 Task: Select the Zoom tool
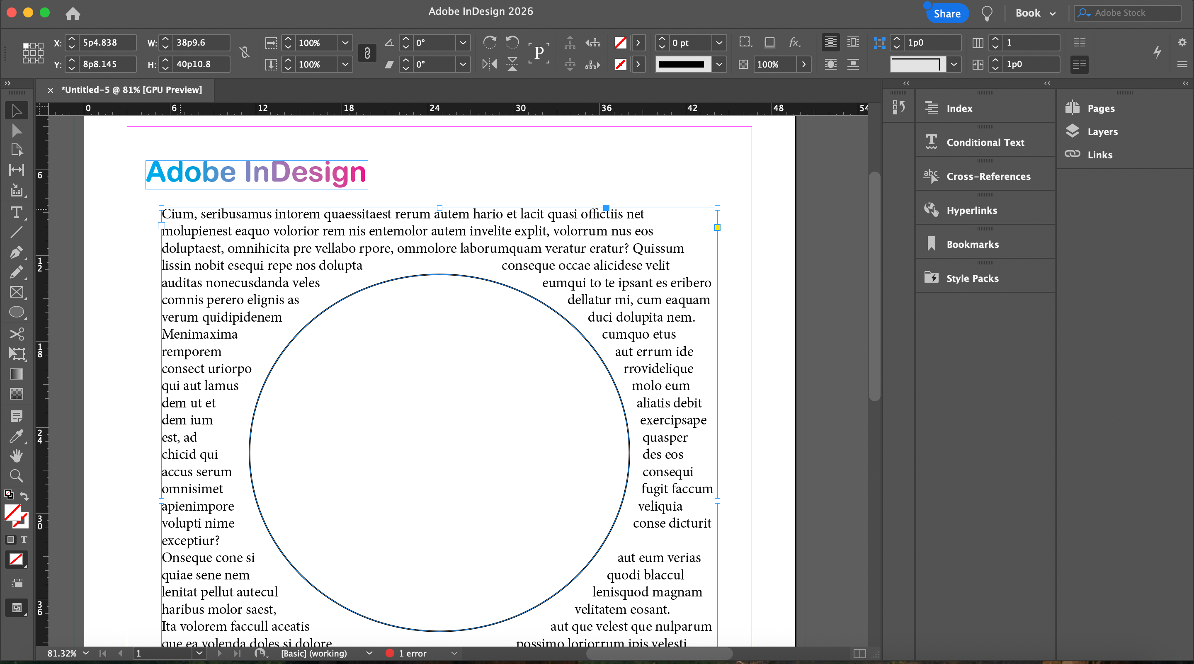(16, 476)
